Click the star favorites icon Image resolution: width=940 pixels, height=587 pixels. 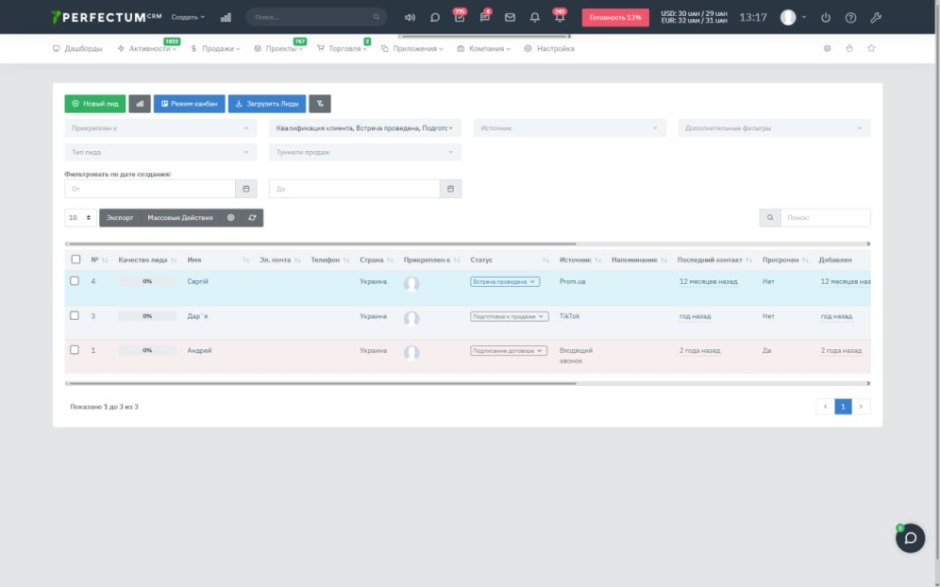pyautogui.click(x=871, y=48)
